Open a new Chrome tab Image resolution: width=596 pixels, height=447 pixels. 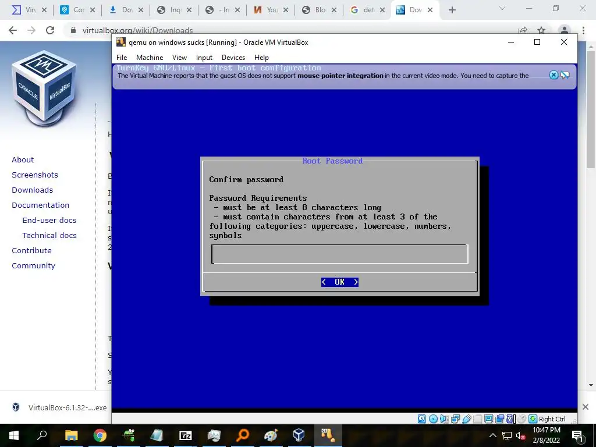click(x=452, y=10)
